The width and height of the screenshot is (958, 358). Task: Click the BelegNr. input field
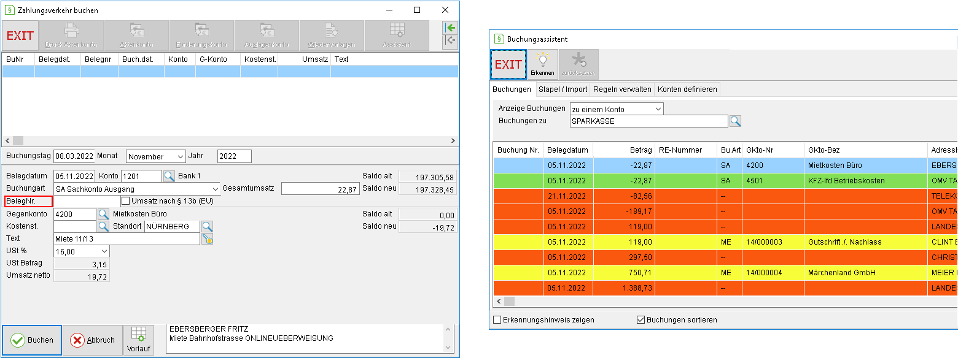(x=87, y=200)
